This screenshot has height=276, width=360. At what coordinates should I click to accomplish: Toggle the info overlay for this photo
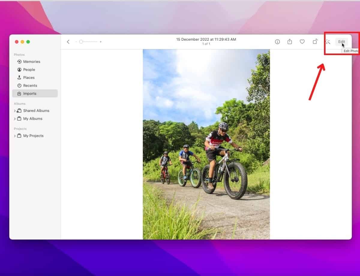tap(277, 42)
